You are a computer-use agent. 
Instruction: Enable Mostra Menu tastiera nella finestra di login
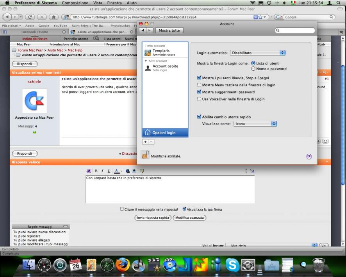click(199, 85)
